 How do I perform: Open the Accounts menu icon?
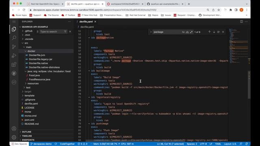click(14, 129)
